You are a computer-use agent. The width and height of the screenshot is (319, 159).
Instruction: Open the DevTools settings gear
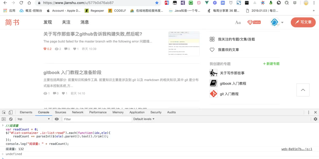click(315, 119)
